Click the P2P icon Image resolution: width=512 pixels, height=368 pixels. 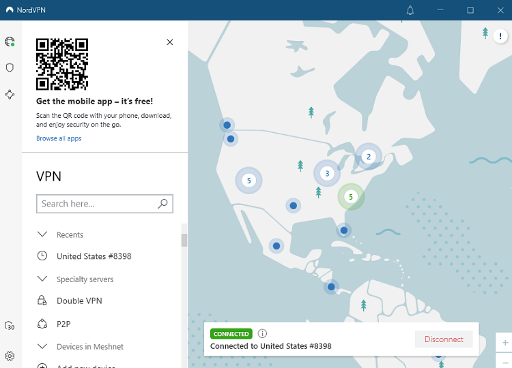click(x=42, y=324)
